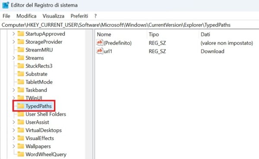The image size is (259, 159).
Task: Select the StuckRects3 key label
Action: [x=39, y=66]
